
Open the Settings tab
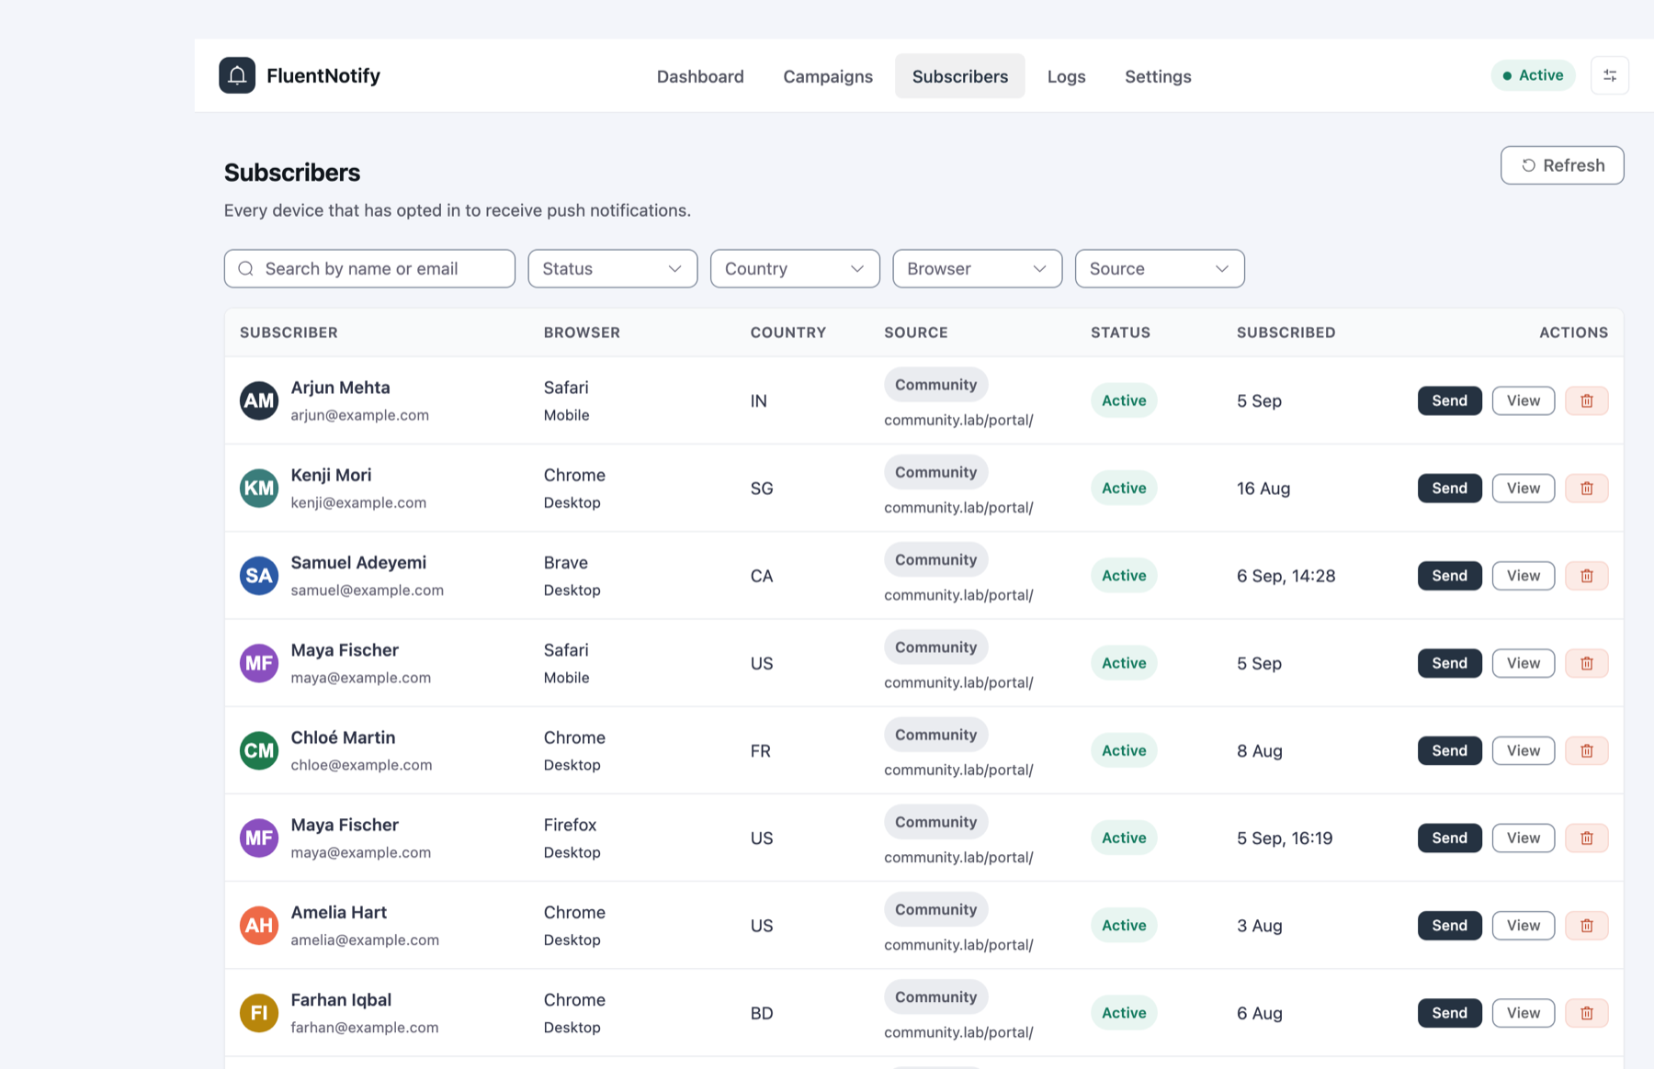[1158, 76]
